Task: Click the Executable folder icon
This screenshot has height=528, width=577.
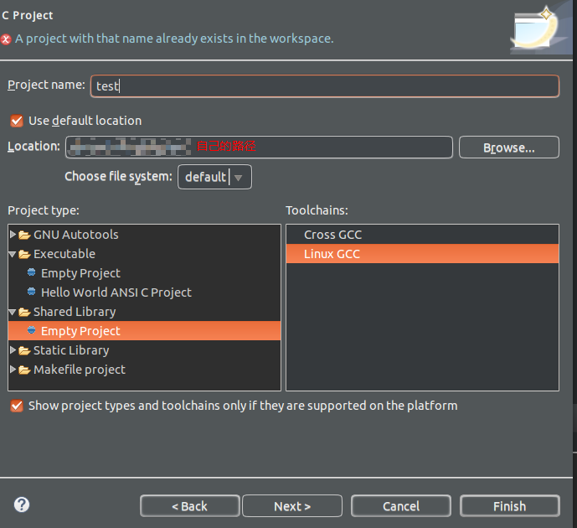Action: pyautogui.click(x=24, y=255)
